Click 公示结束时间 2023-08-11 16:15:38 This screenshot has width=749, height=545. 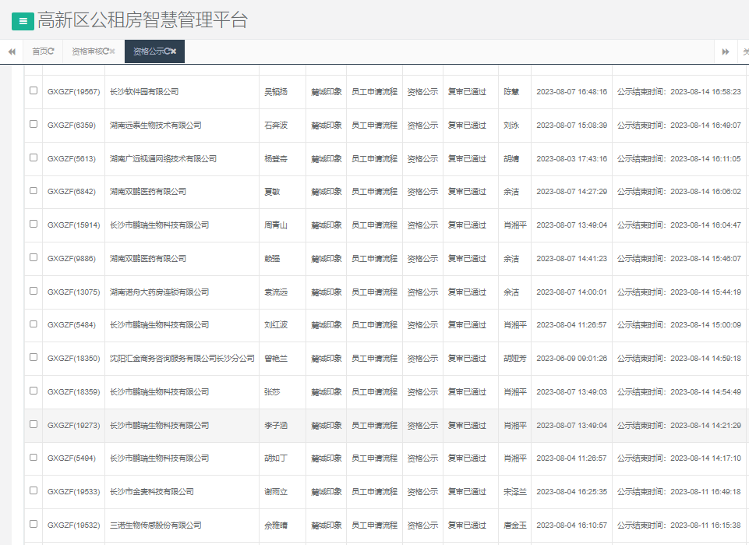(x=680, y=525)
